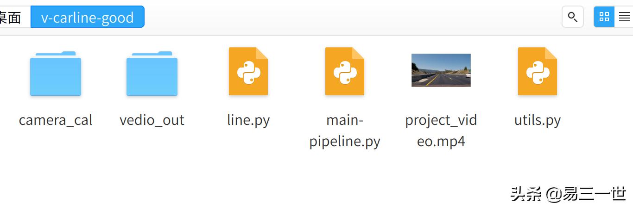The image size is (633, 209).
Task: Go to the 桌面 breadcrumb
Action: coord(10,18)
